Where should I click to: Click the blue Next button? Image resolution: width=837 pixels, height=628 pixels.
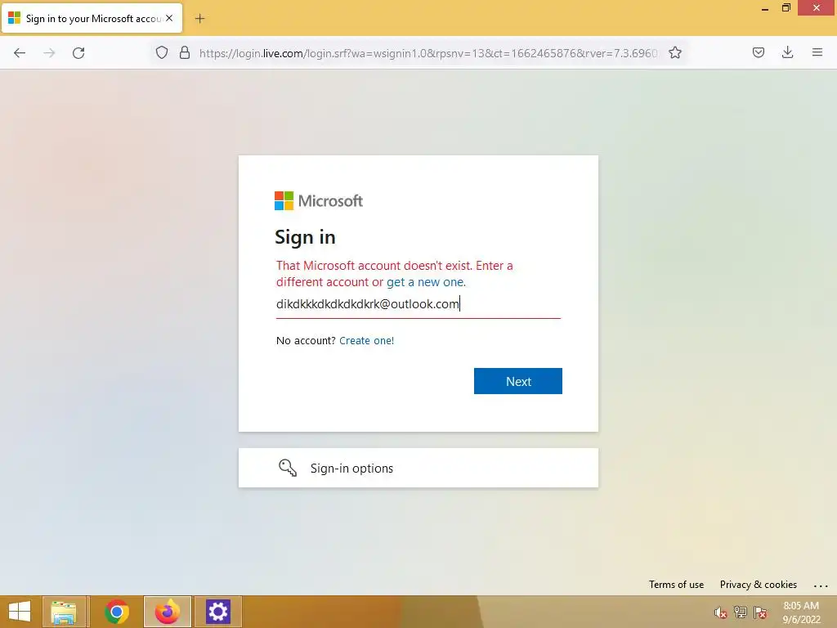517,381
